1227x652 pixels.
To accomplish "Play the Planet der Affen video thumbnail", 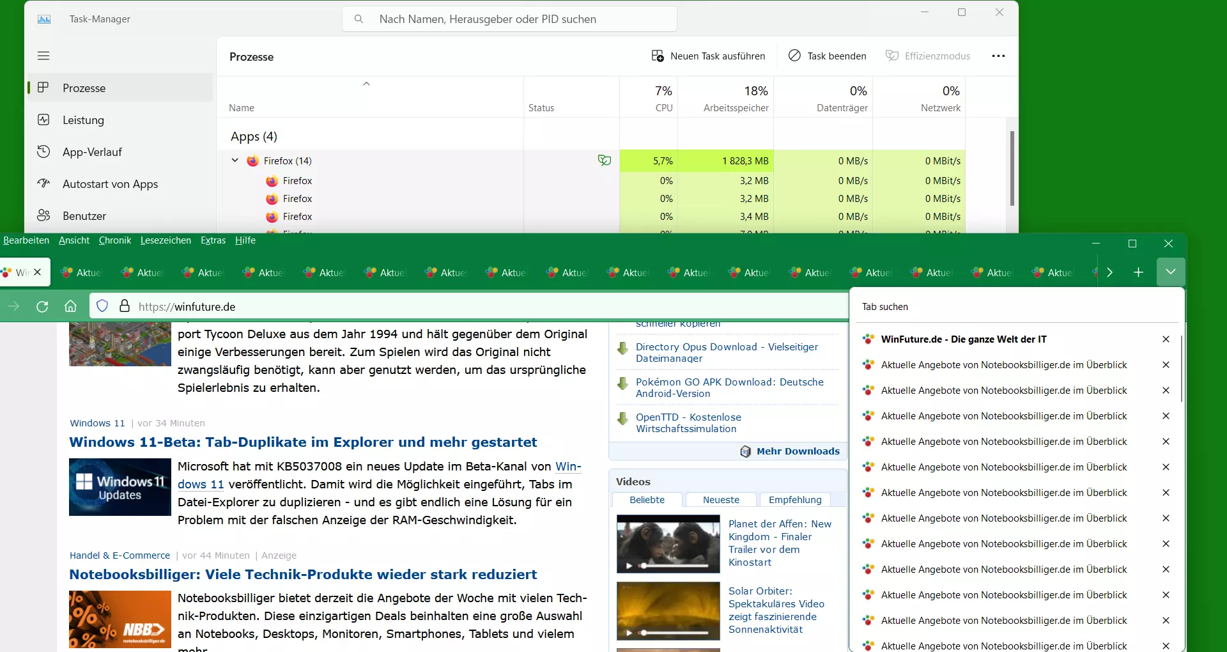I will 668,544.
